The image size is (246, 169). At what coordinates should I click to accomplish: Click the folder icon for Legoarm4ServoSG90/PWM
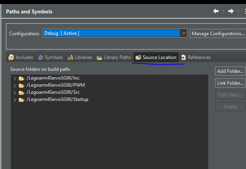[21, 85]
